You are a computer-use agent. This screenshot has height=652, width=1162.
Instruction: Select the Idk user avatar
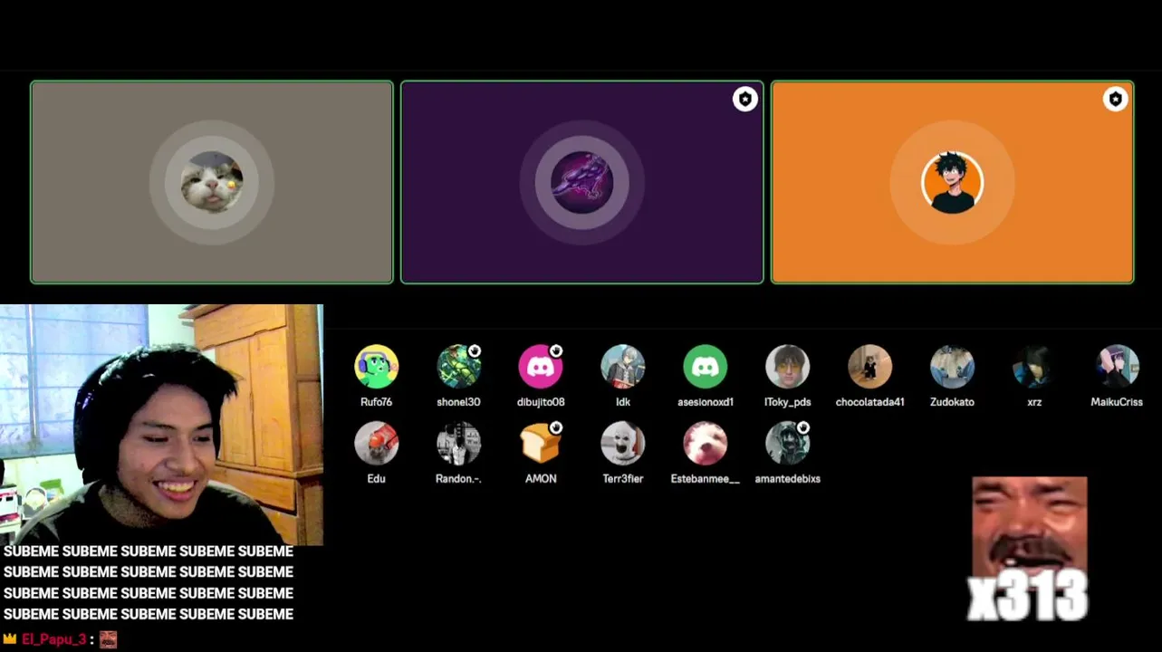click(x=623, y=367)
